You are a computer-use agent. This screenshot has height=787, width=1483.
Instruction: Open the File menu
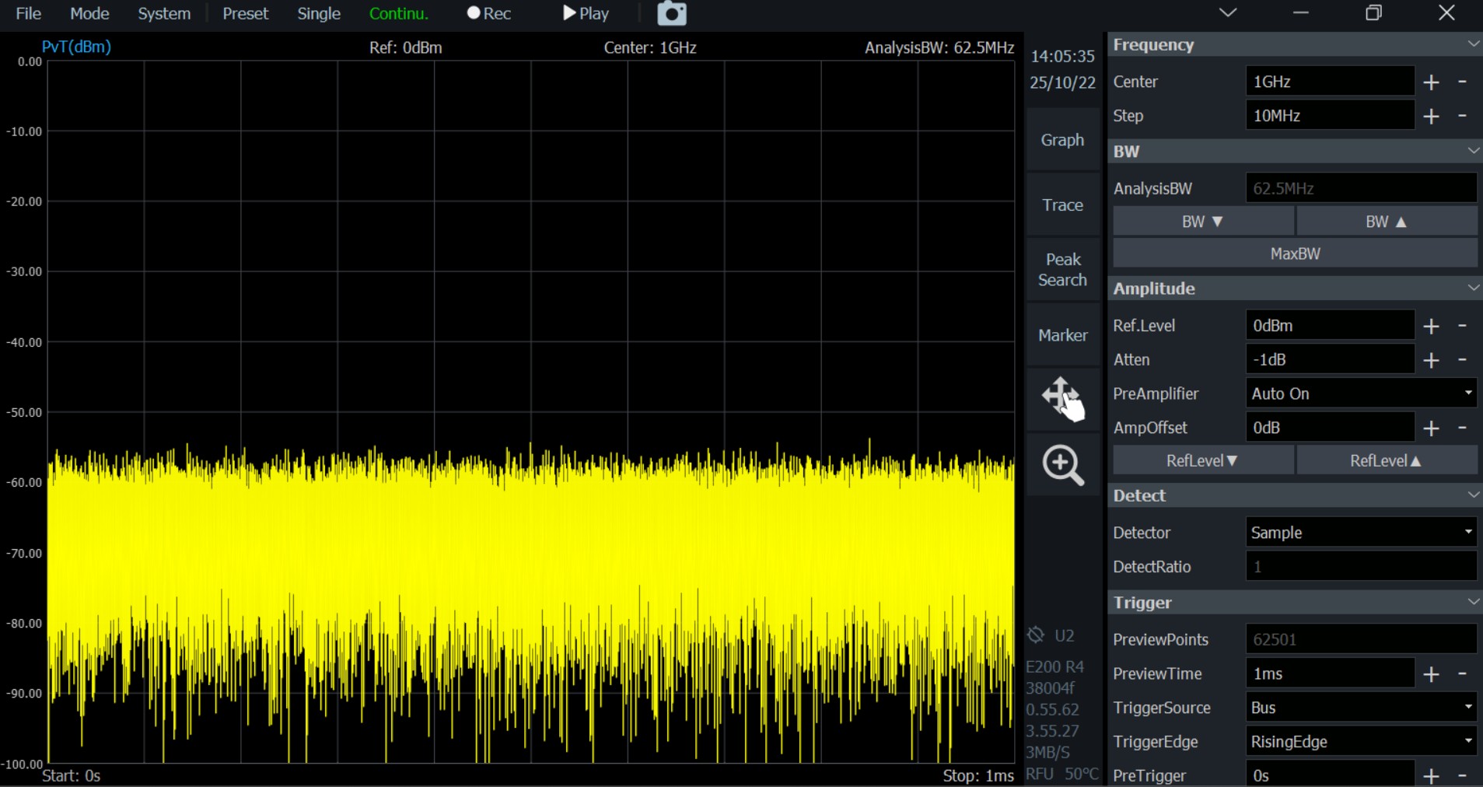click(x=29, y=14)
